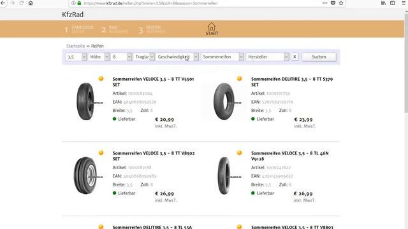Click article number 1000241822
408x229 pixels.
[279, 167]
